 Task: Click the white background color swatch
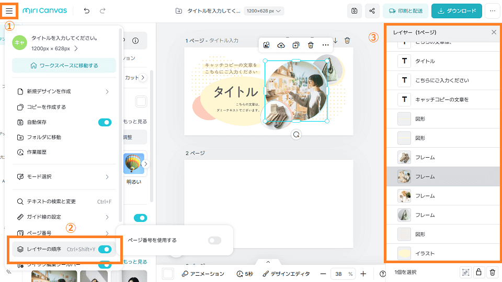tap(168, 274)
